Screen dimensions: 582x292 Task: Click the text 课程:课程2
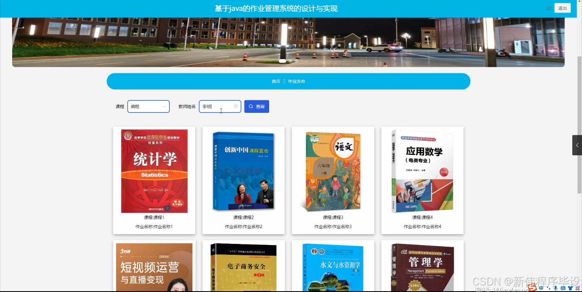coord(244,218)
